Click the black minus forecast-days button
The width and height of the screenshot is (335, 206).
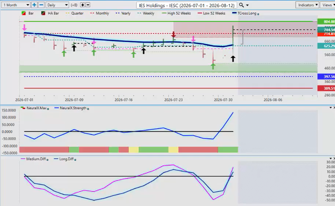(88, 5)
